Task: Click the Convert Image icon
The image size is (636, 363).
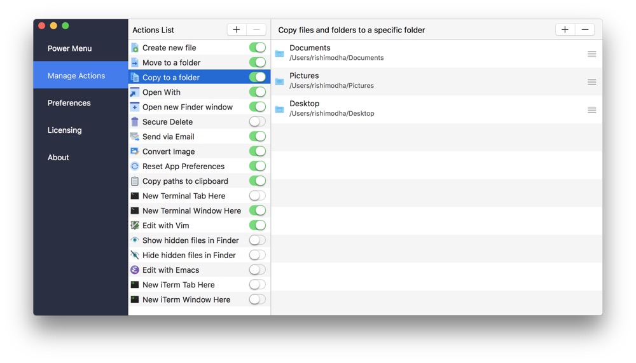Action: 135,151
